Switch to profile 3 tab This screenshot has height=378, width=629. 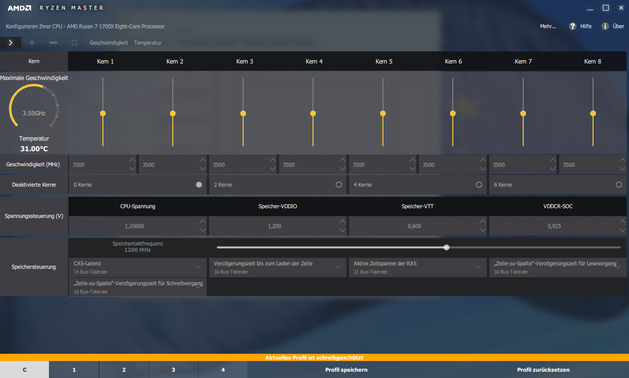click(173, 370)
